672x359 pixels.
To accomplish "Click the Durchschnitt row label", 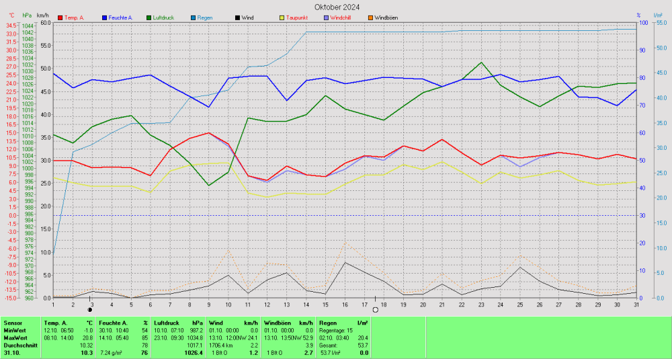I will [19, 346].
